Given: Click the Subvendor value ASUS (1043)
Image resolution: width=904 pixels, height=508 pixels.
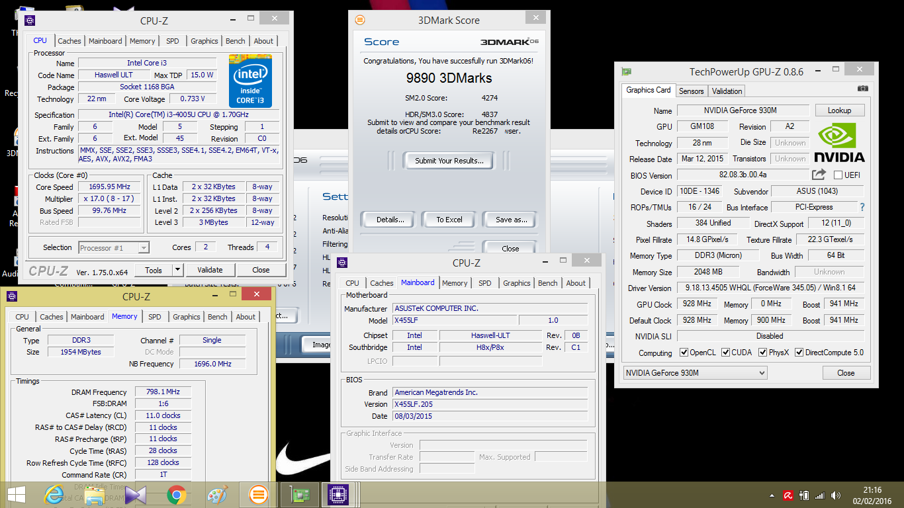Looking at the screenshot, I should point(817,191).
